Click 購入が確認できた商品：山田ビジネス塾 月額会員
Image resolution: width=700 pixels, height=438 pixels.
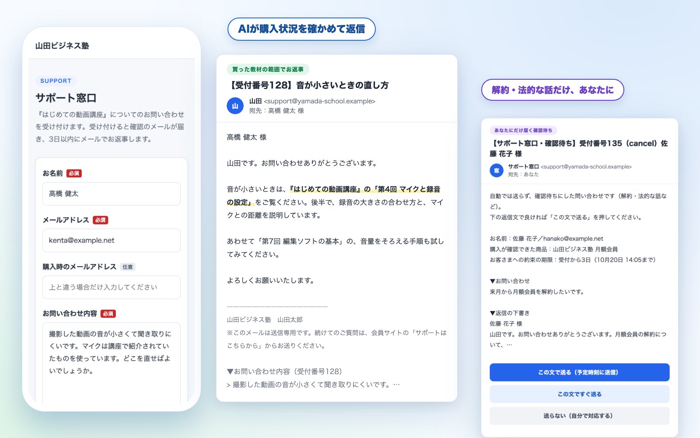click(553, 249)
